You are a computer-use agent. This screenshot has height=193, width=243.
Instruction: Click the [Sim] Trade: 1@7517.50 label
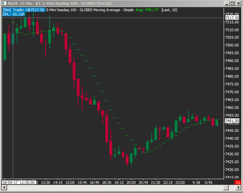(24, 10)
